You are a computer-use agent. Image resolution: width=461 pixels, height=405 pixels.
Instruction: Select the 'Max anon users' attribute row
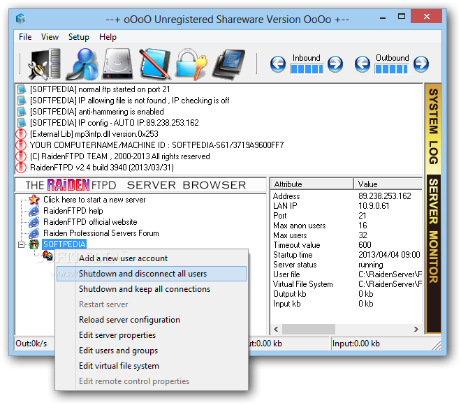coord(346,226)
